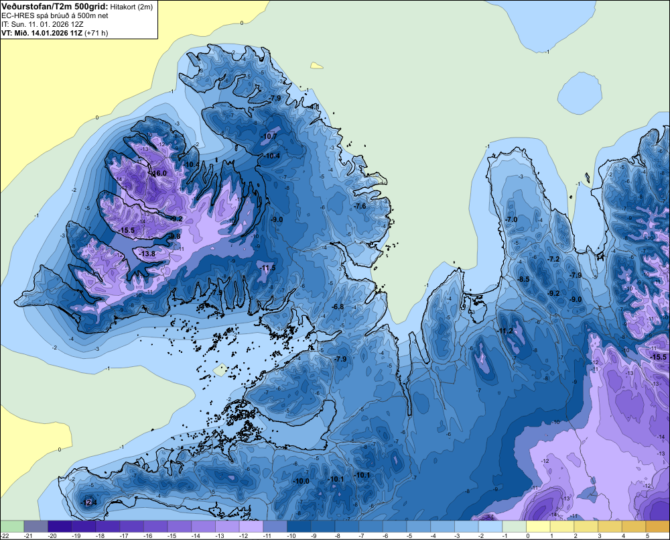Click the 'Hitakort (2m)' label in header
This screenshot has height=540, width=670.
pyautogui.click(x=131, y=7)
